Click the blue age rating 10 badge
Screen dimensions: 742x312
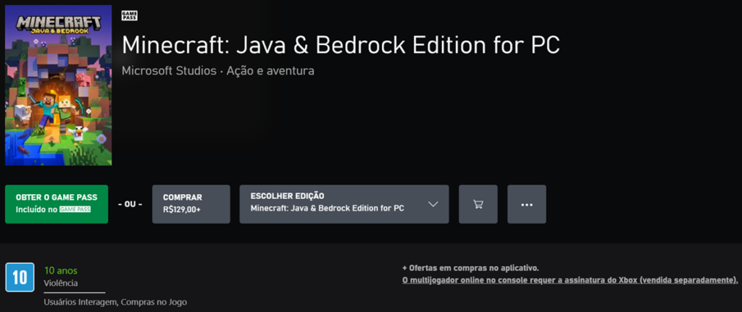pos(20,277)
